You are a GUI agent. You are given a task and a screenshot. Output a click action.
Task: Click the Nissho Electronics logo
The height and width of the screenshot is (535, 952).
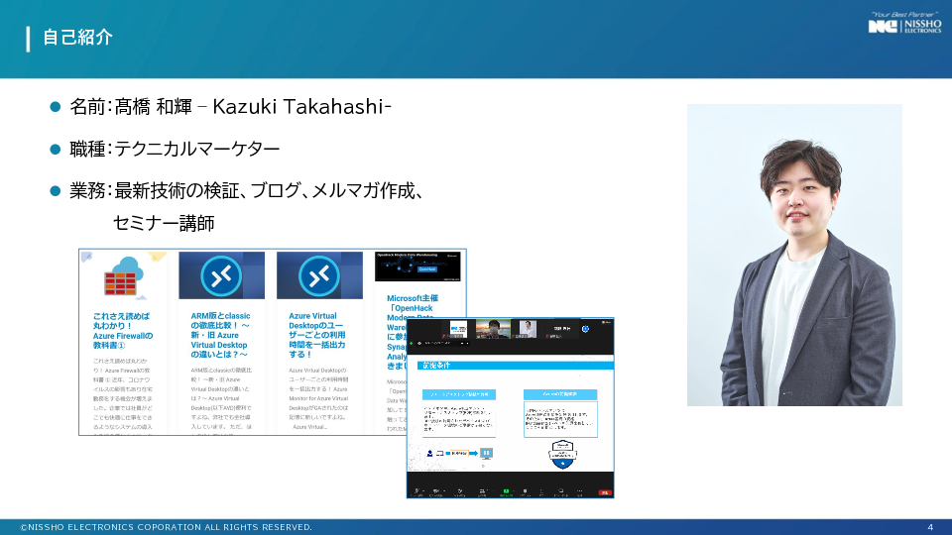click(903, 26)
